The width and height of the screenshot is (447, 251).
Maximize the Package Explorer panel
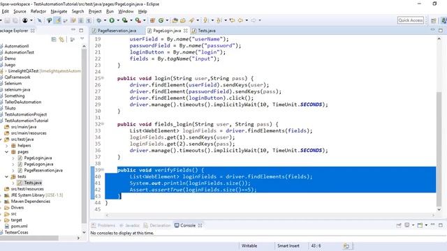coord(81,30)
